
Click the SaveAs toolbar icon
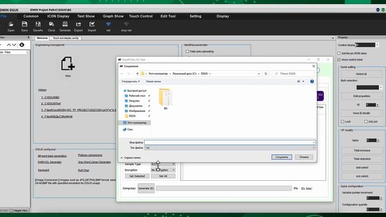38,24
